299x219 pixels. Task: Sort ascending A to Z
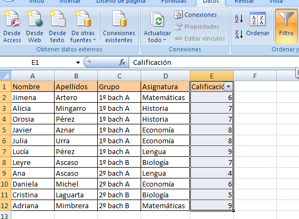pos(239,19)
